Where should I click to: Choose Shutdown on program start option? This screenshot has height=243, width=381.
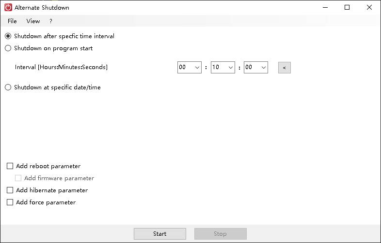pos(8,48)
